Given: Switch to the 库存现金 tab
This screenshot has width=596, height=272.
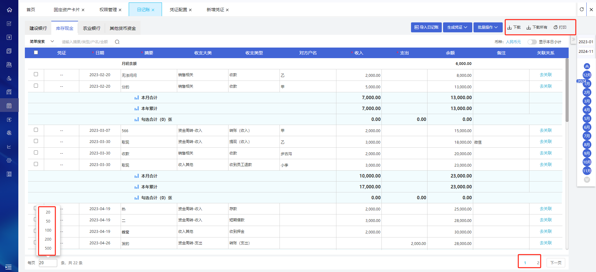Looking at the screenshot, I should pyautogui.click(x=65, y=28).
